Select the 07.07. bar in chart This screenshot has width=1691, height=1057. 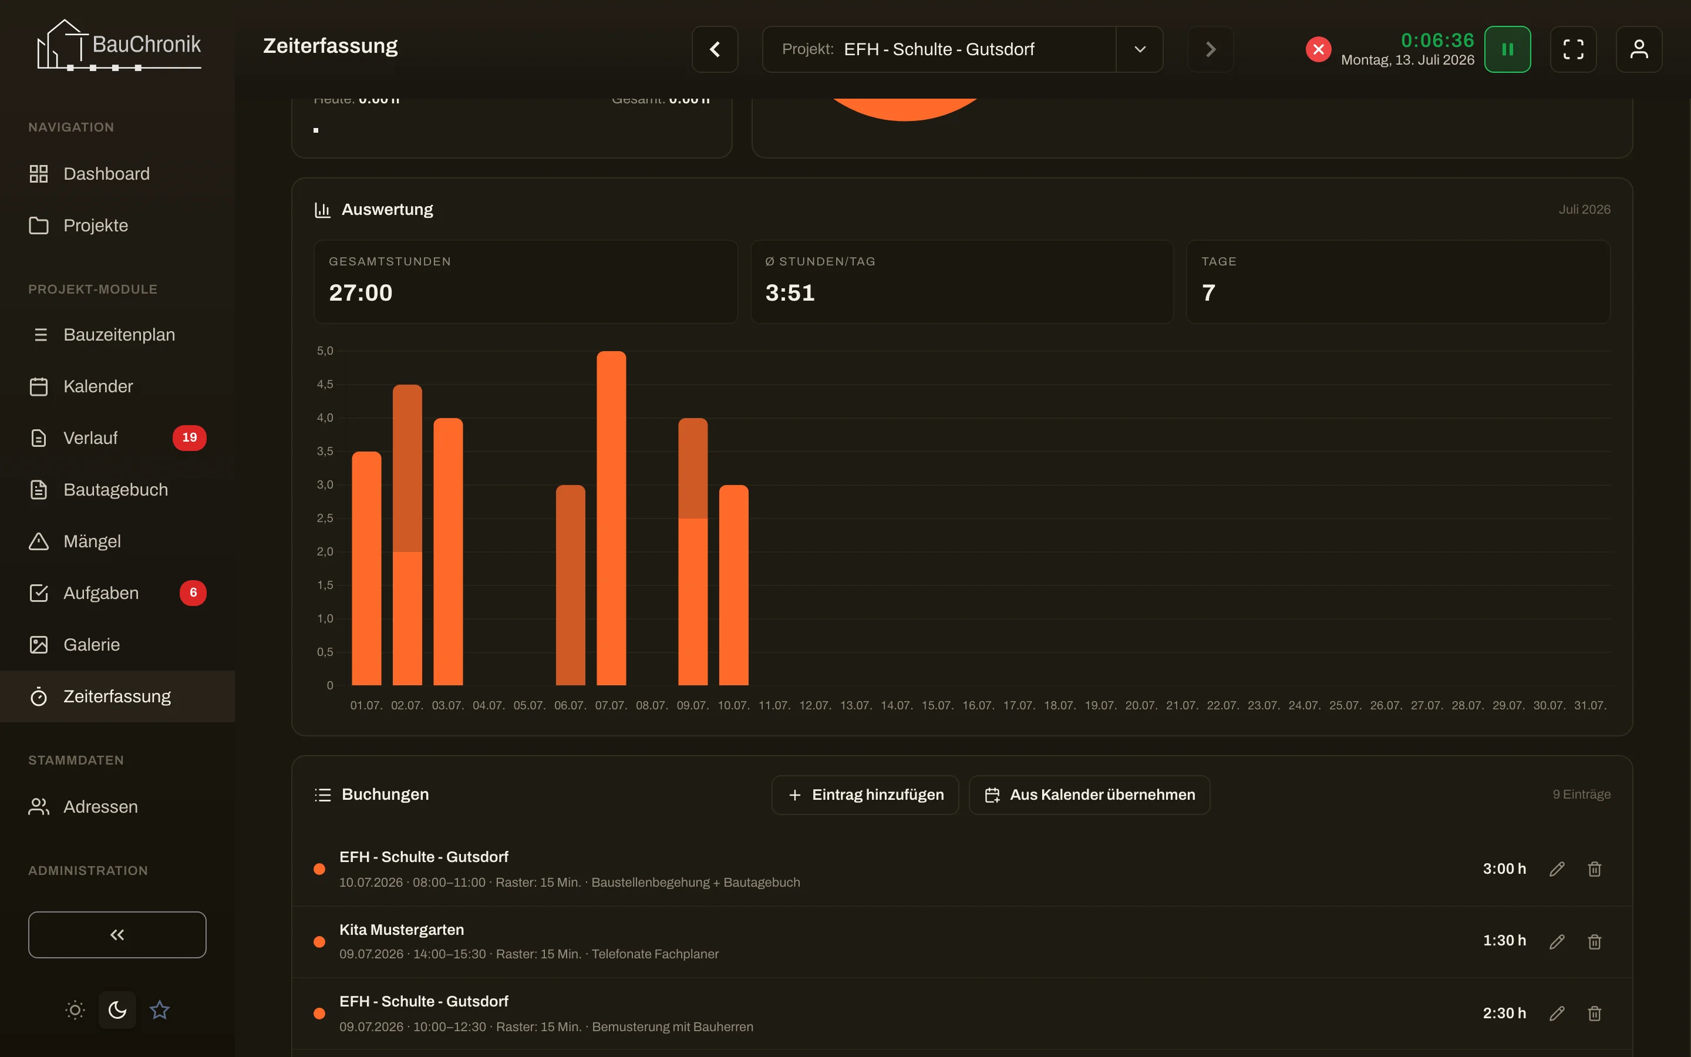click(611, 518)
